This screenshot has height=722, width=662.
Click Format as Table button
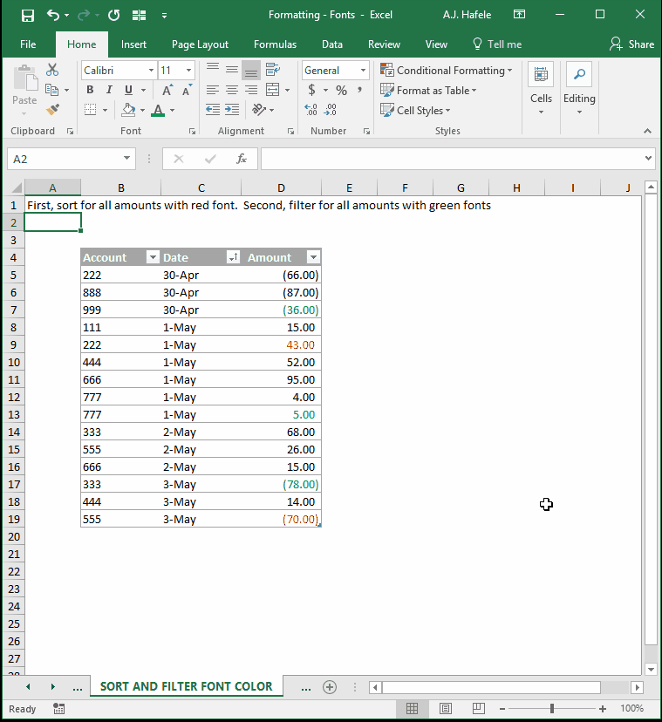[429, 91]
